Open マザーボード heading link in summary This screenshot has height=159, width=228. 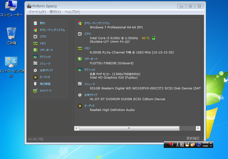[91, 59]
